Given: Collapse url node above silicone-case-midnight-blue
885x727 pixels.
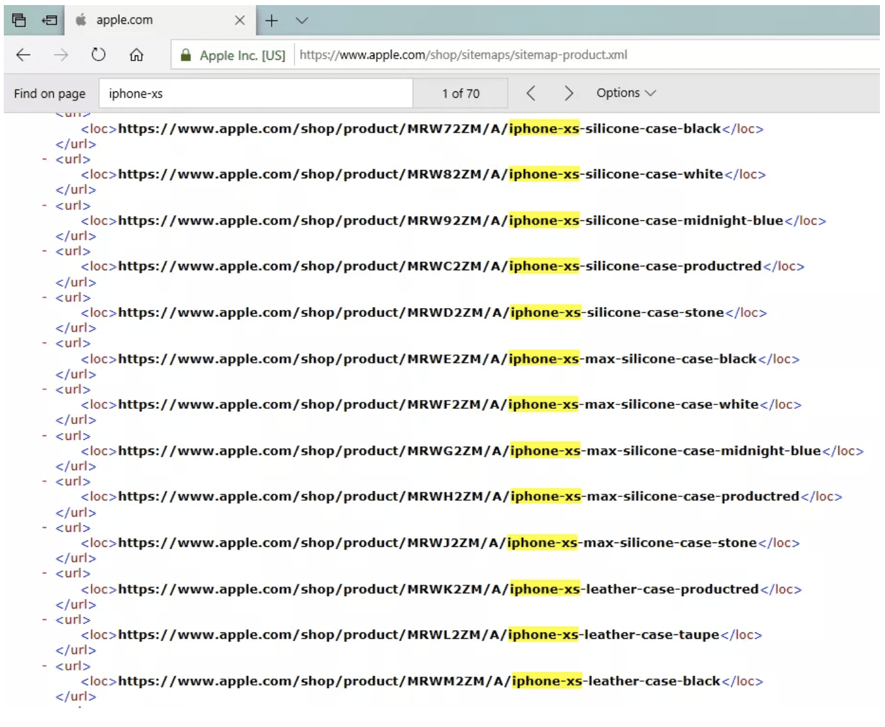Looking at the screenshot, I should [44, 205].
